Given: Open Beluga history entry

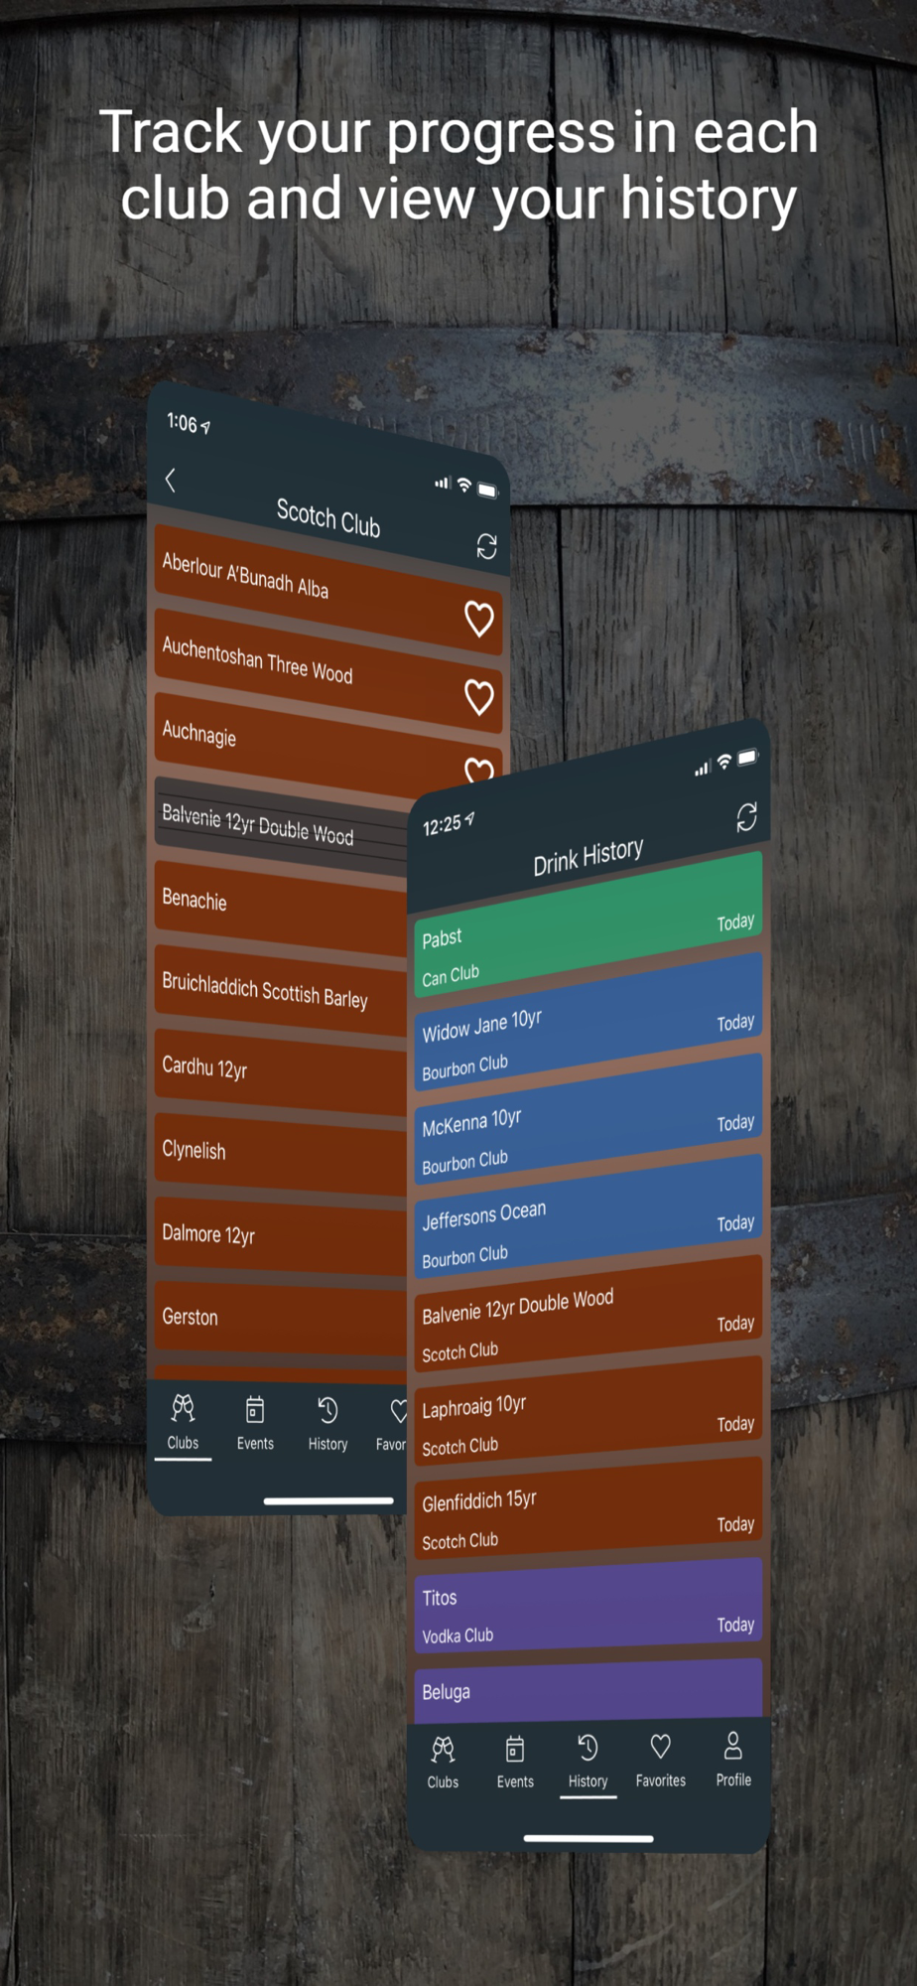Looking at the screenshot, I should pyautogui.click(x=589, y=1690).
